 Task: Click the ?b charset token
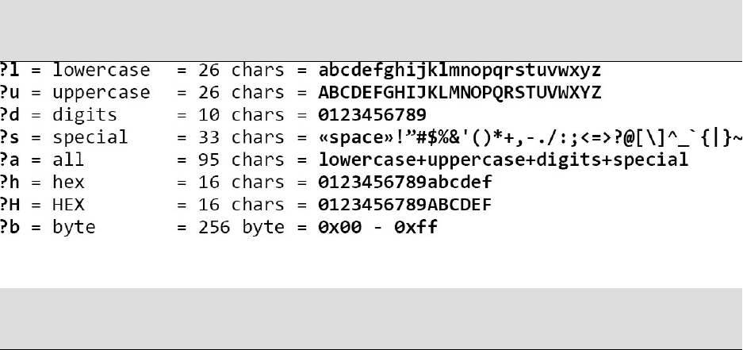(10, 228)
